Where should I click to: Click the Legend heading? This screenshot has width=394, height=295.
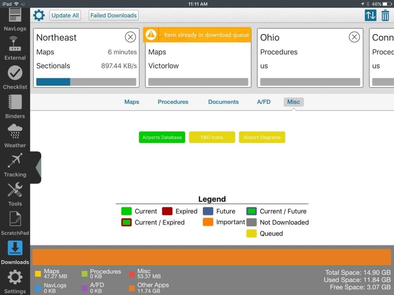pyautogui.click(x=212, y=199)
